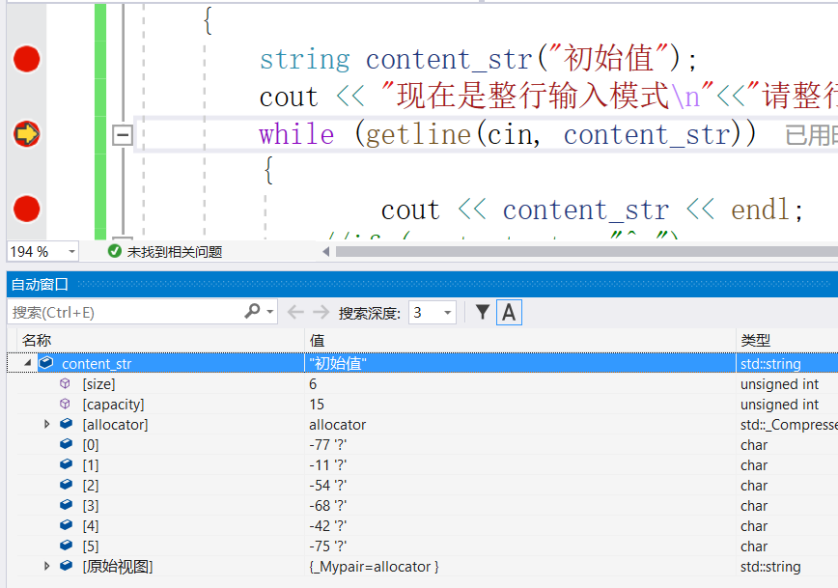Viewport: 838px width, 588px height.
Task: Click the [5] element cube icon
Action: click(66, 546)
